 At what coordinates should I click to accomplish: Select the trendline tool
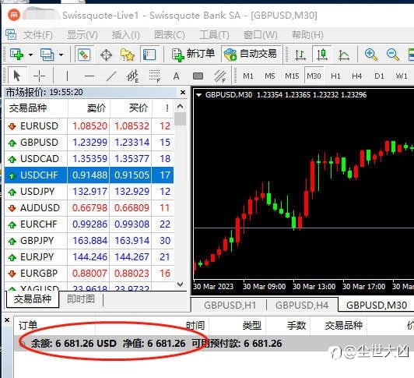(111, 76)
